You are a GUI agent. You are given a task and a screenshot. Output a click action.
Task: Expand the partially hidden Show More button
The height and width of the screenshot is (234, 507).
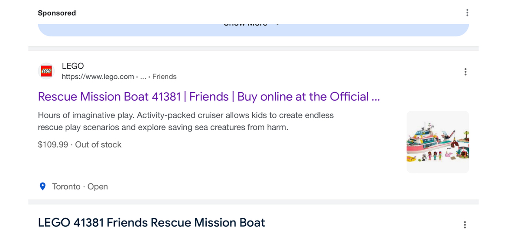[245, 27]
